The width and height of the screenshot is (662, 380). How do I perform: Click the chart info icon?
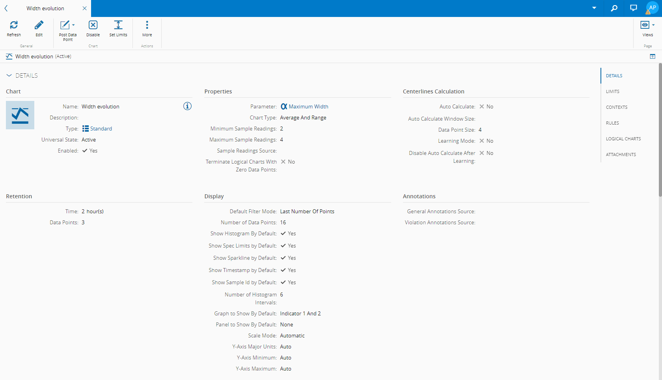click(x=187, y=106)
